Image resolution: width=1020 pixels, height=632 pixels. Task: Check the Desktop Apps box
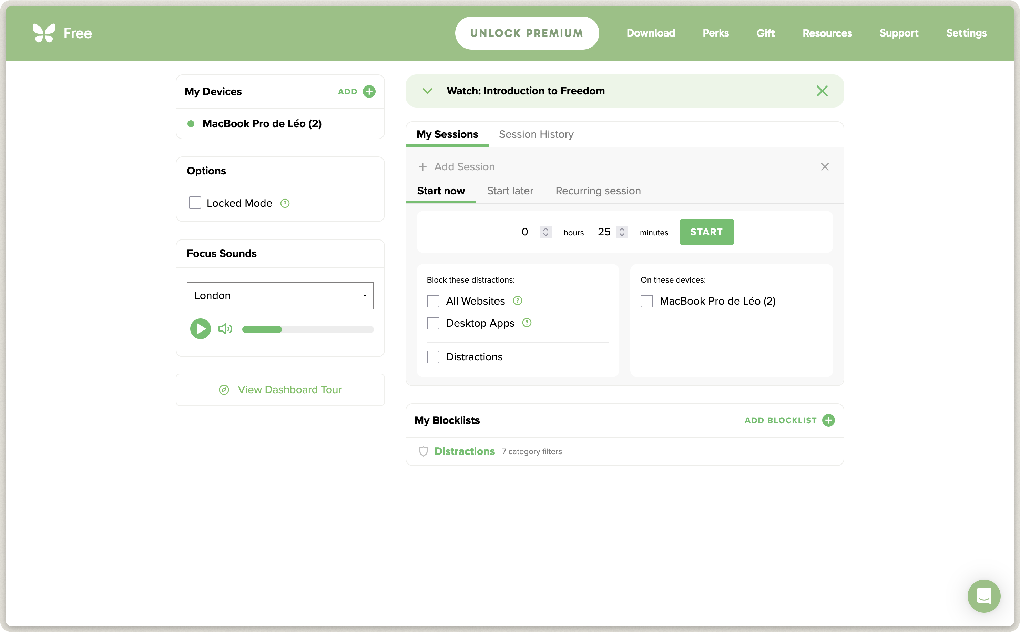point(433,324)
